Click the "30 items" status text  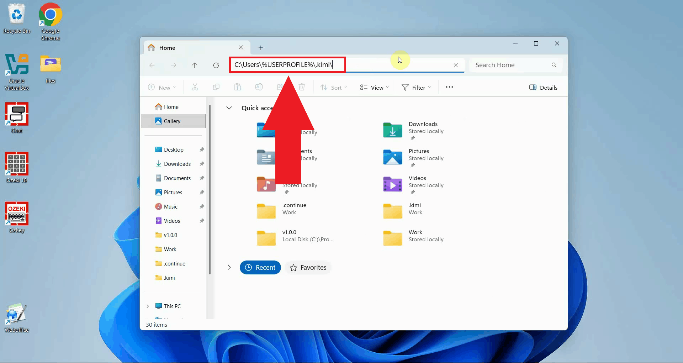coord(157,325)
